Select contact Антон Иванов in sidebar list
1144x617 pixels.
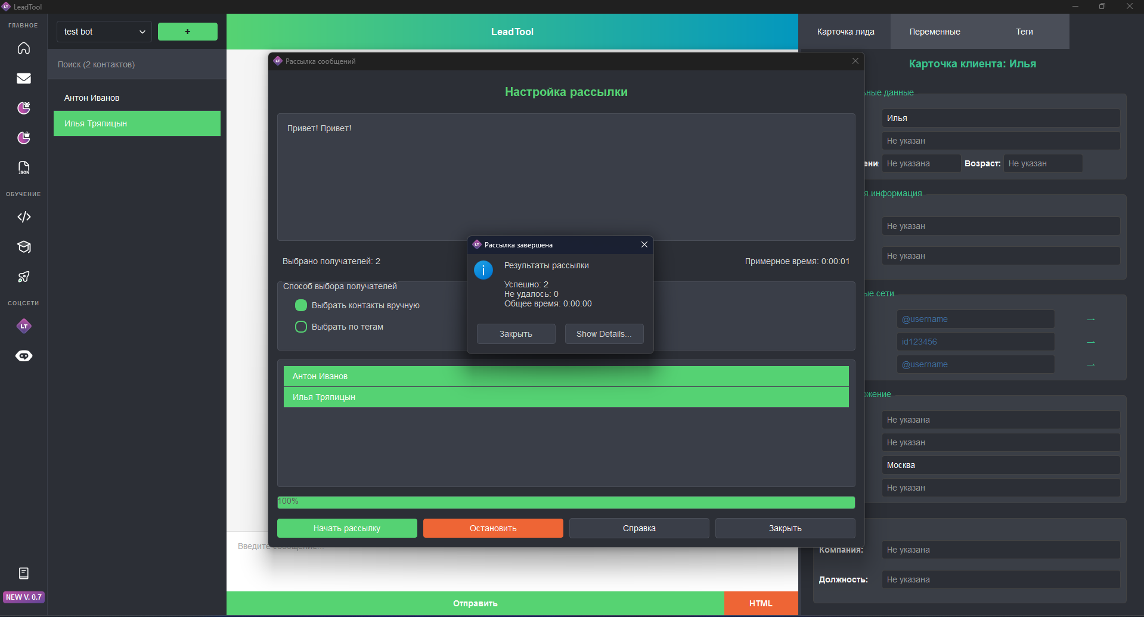pos(137,98)
